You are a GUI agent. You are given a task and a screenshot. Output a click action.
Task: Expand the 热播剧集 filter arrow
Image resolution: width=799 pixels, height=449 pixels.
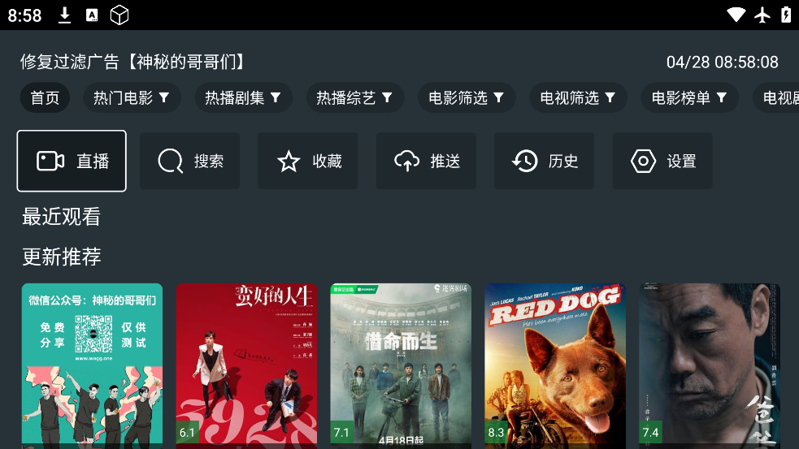pos(276,97)
